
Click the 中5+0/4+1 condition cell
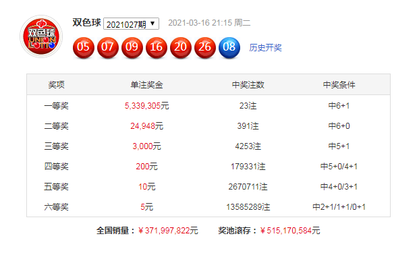339,167
